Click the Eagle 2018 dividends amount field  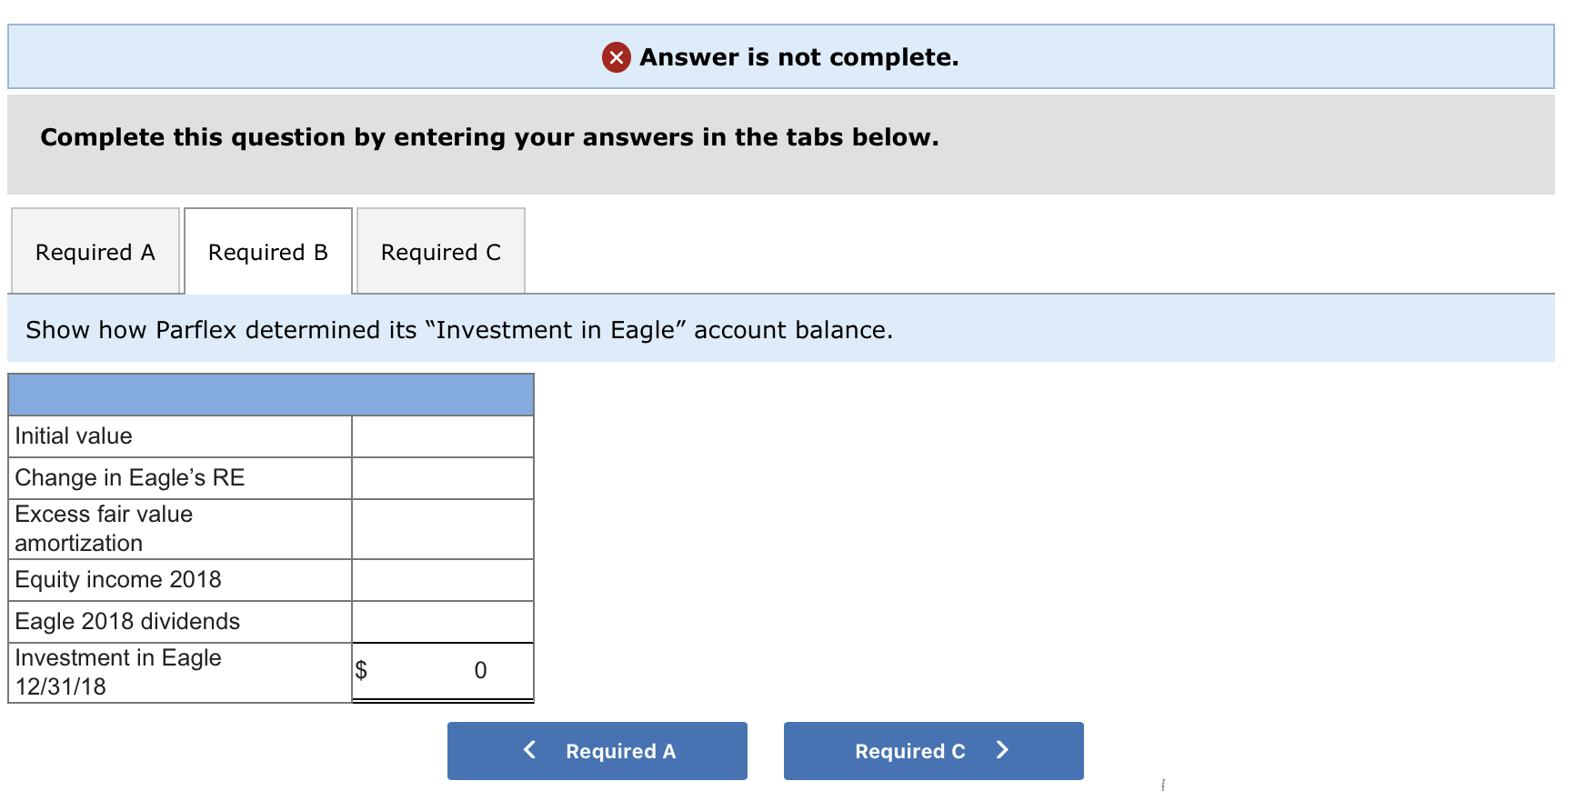[x=443, y=622]
